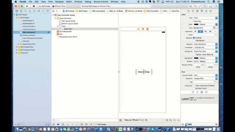Open the Connections inspector
Image resolution: width=235 pixels, height=132 pixels.
coord(210,11)
